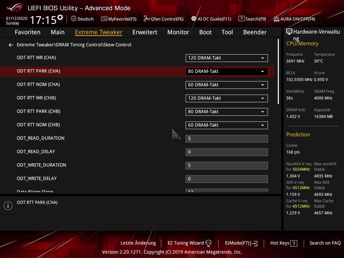The image size is (344, 258).
Task: Open ODT RTT PARK (CHB) dropdown
Action: 227,112
